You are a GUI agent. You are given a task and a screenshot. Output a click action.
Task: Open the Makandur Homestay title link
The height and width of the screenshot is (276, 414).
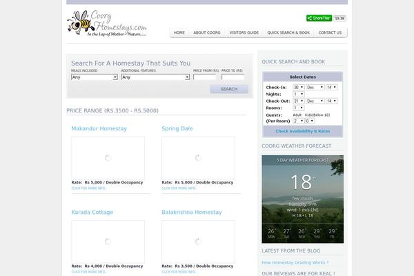point(99,128)
